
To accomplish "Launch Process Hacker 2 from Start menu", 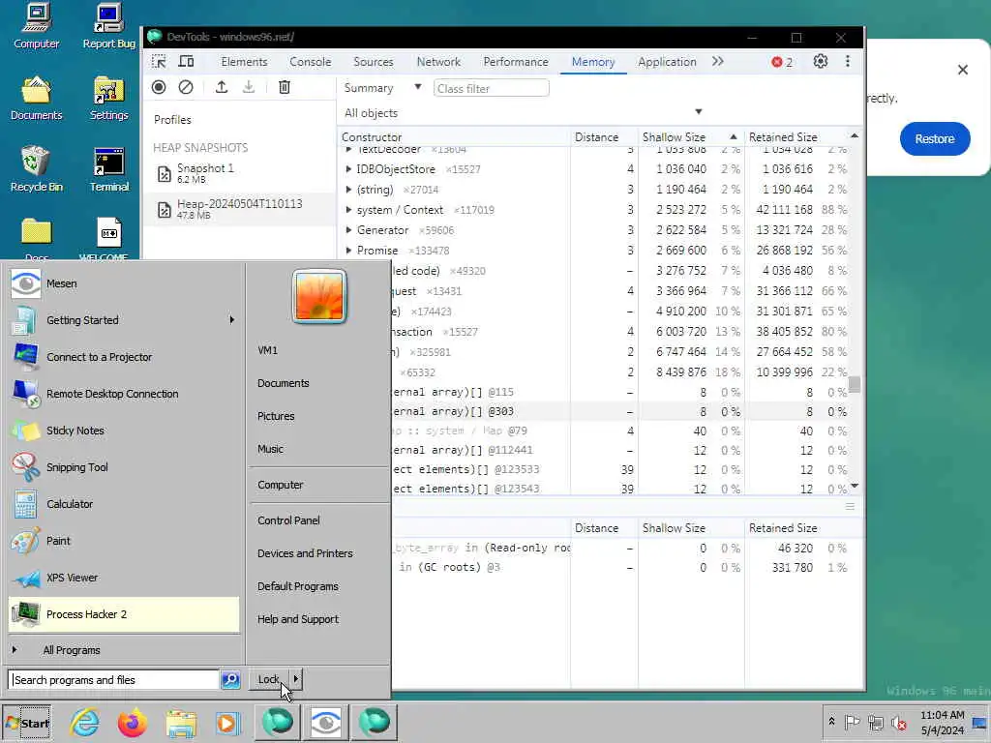I will coord(124,614).
